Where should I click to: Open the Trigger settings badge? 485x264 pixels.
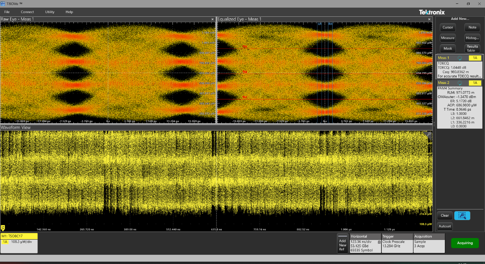click(397, 243)
